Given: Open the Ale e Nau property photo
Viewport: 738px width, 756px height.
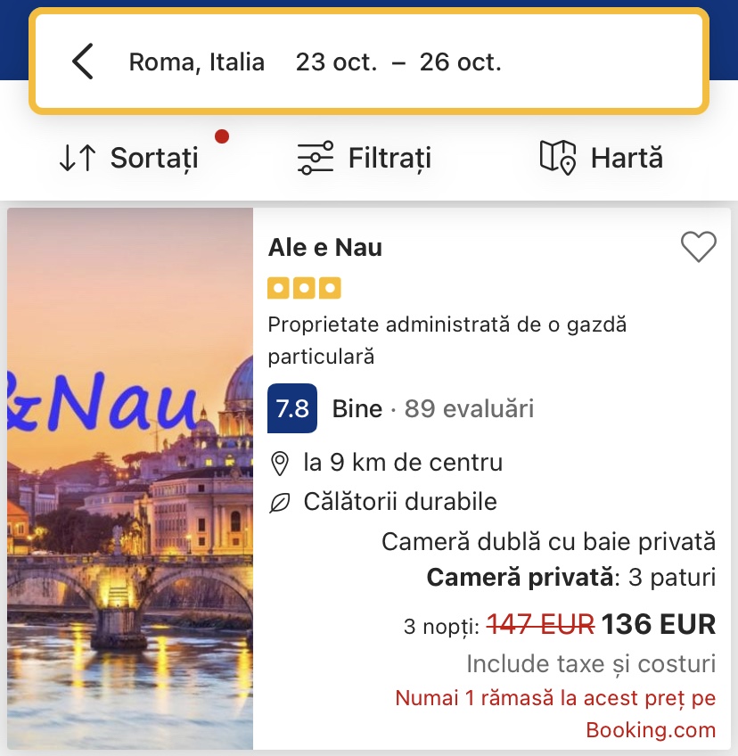Looking at the screenshot, I should click(130, 479).
